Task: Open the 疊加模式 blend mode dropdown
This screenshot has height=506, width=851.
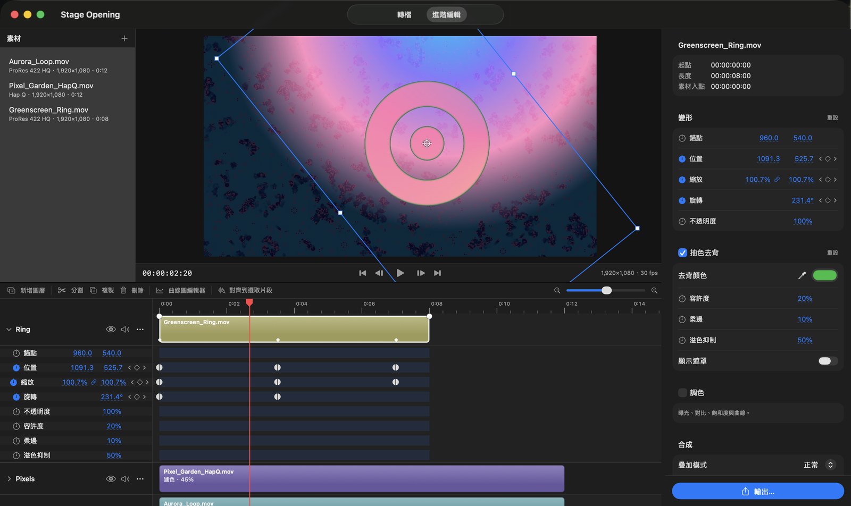Action: tap(819, 465)
